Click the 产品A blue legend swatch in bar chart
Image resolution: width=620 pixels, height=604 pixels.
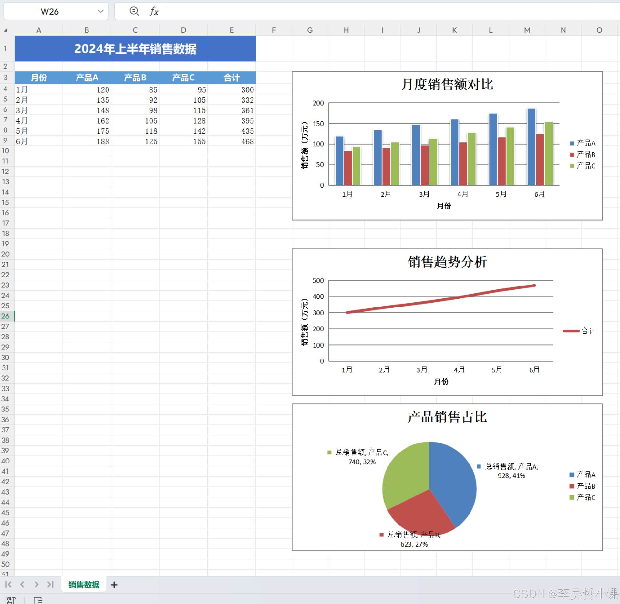pos(572,143)
